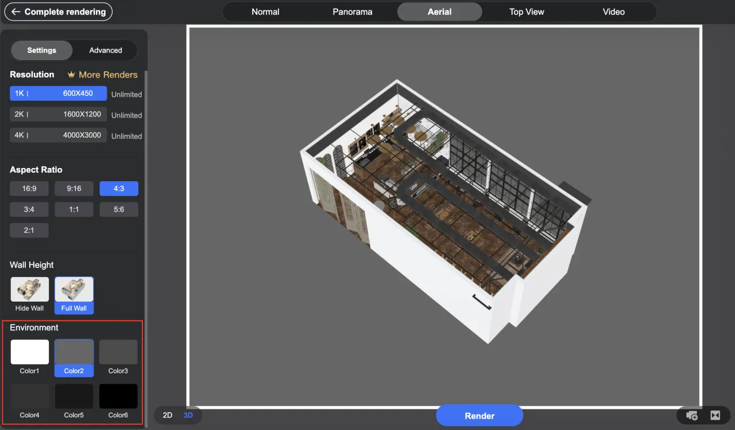Switch to 3D view mode
This screenshot has height=430, width=735.
coord(188,415)
